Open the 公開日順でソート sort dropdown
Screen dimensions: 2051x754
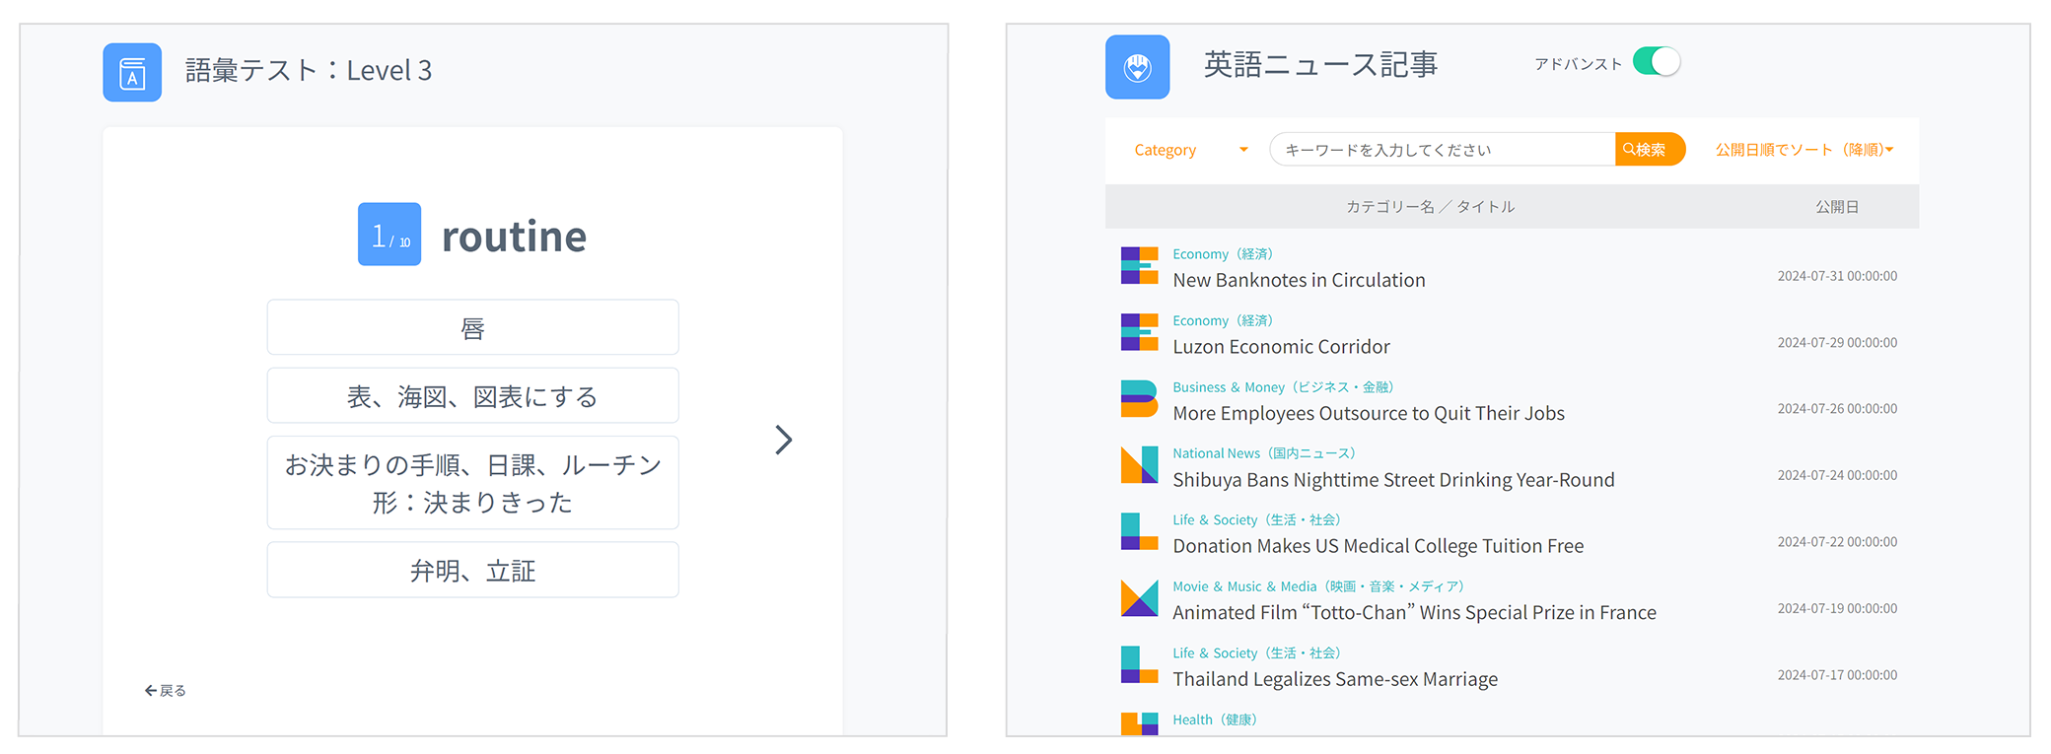click(x=1803, y=150)
